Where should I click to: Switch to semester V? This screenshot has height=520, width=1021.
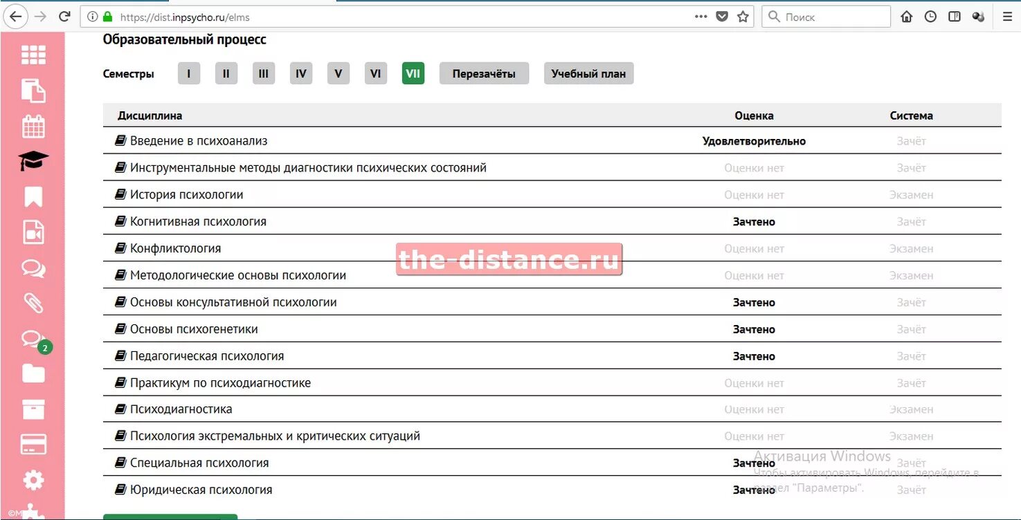[x=338, y=73]
